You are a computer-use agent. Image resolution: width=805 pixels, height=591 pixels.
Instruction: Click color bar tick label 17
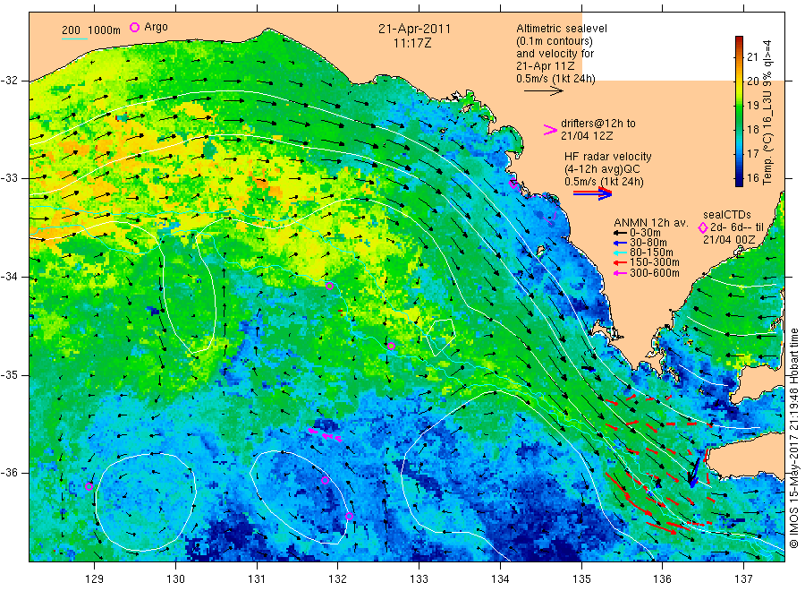tap(752, 154)
